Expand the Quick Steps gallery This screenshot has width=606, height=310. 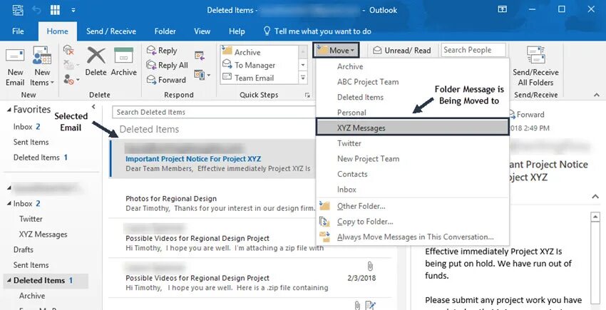(303, 78)
